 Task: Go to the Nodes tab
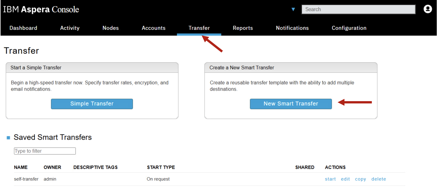pyautogui.click(x=111, y=28)
